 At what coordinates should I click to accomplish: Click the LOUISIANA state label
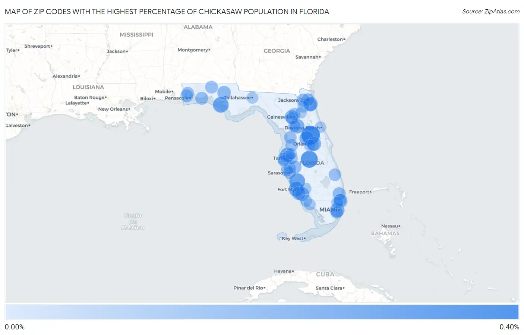click(x=88, y=87)
